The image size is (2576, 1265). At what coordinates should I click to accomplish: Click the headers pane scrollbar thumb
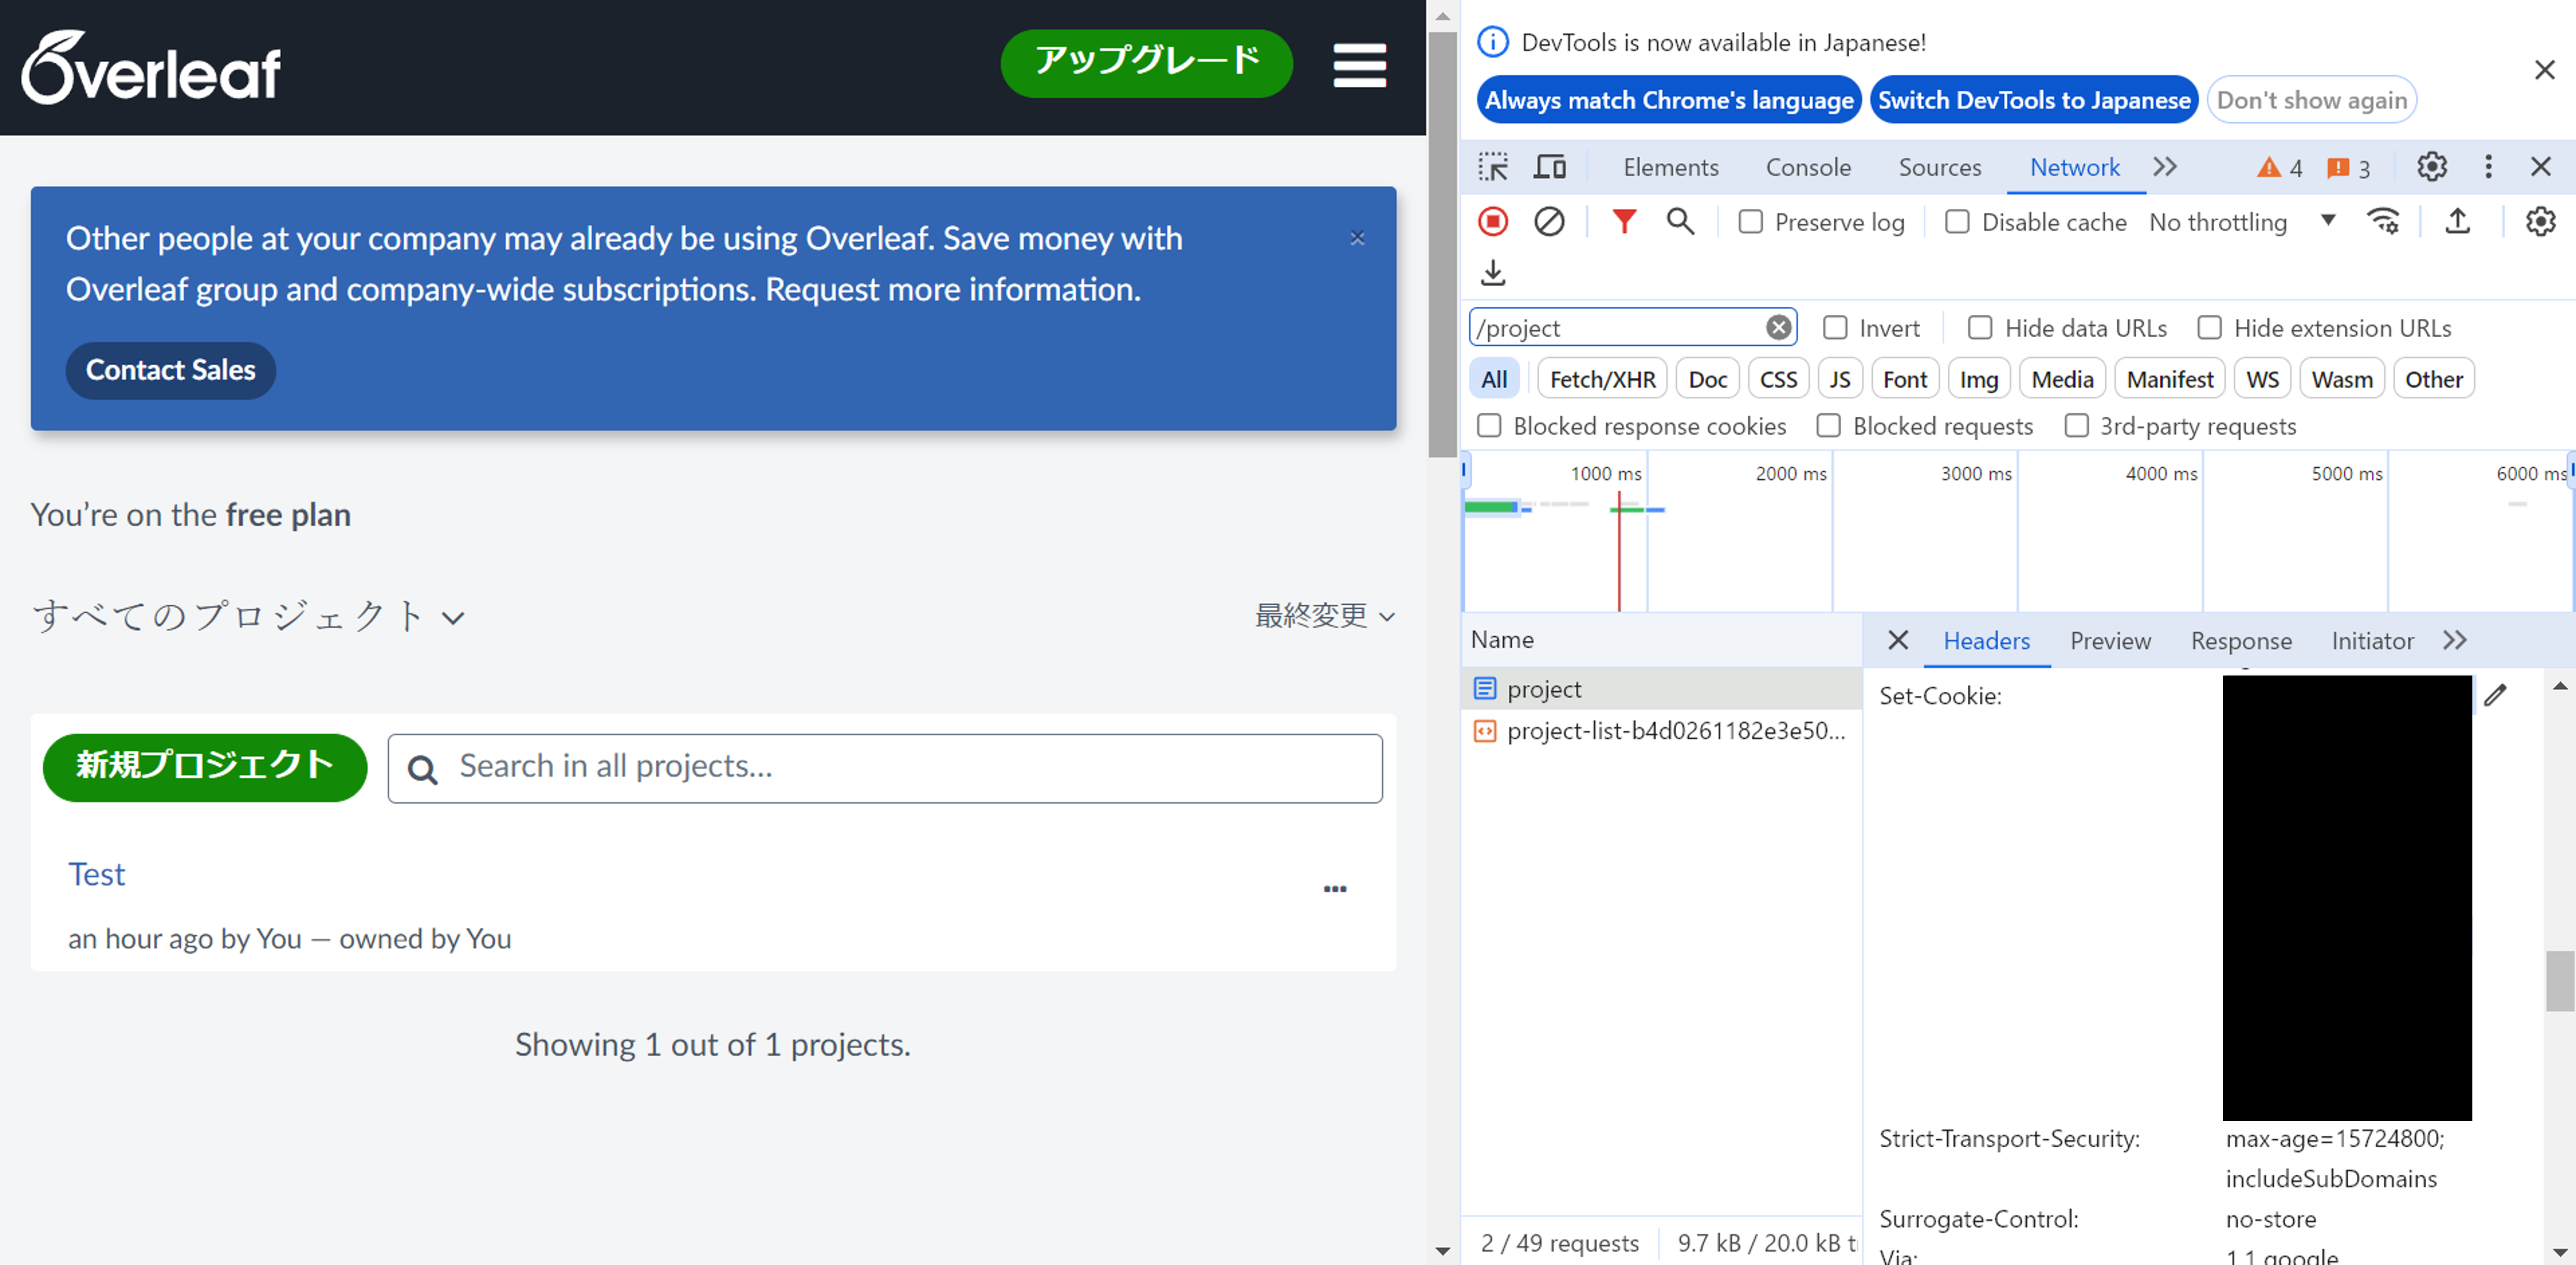(2559, 981)
